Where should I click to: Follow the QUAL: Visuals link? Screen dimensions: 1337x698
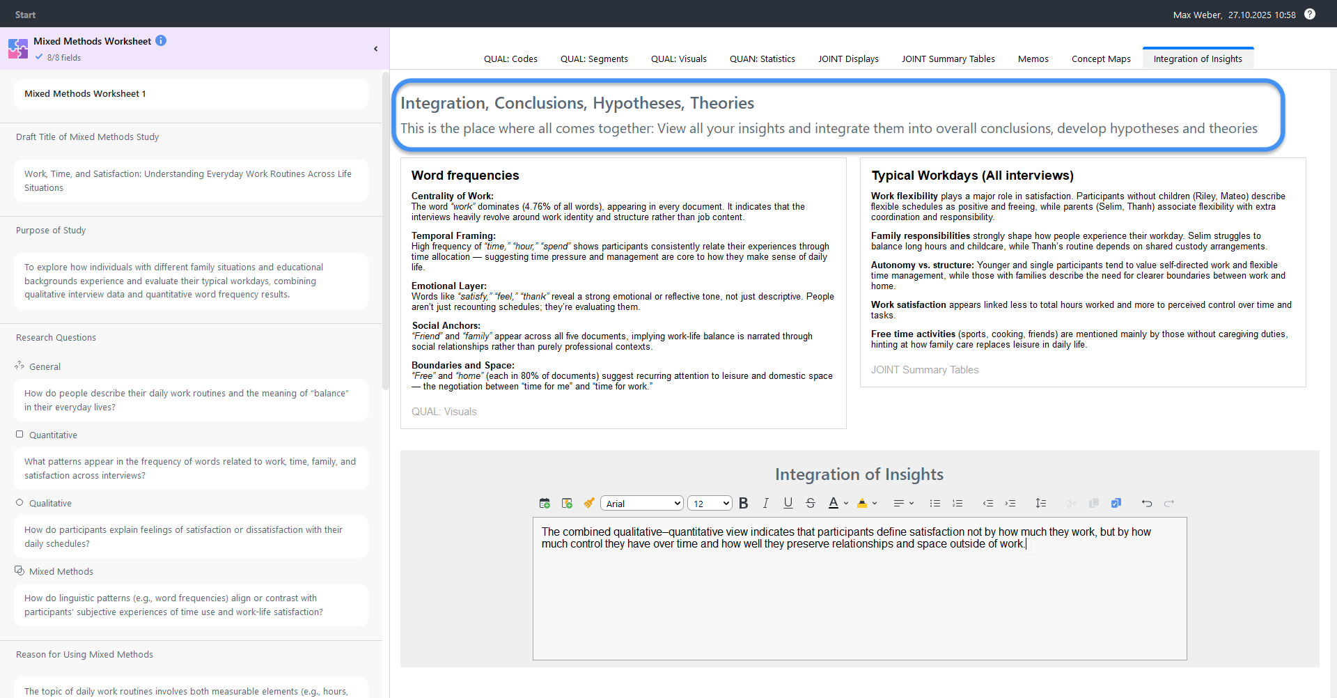click(x=444, y=412)
